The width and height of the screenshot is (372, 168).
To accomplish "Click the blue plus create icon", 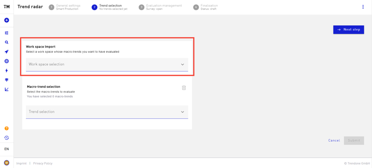I will click(7, 20).
